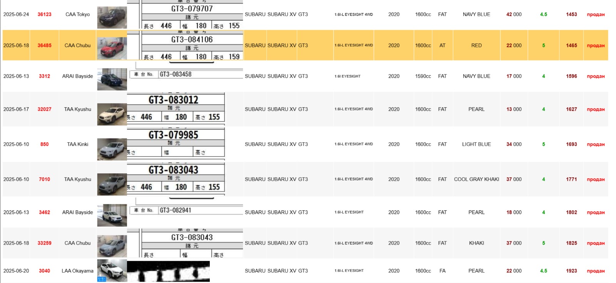Screen dimensions: 616x283
Task: Select ARAI Bayside cell for lot 3312
Action: click(77, 76)
